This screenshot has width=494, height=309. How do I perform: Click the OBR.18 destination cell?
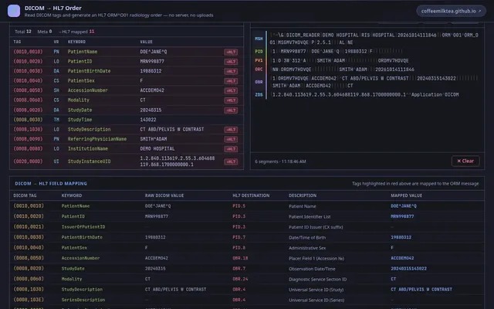[x=240, y=258]
